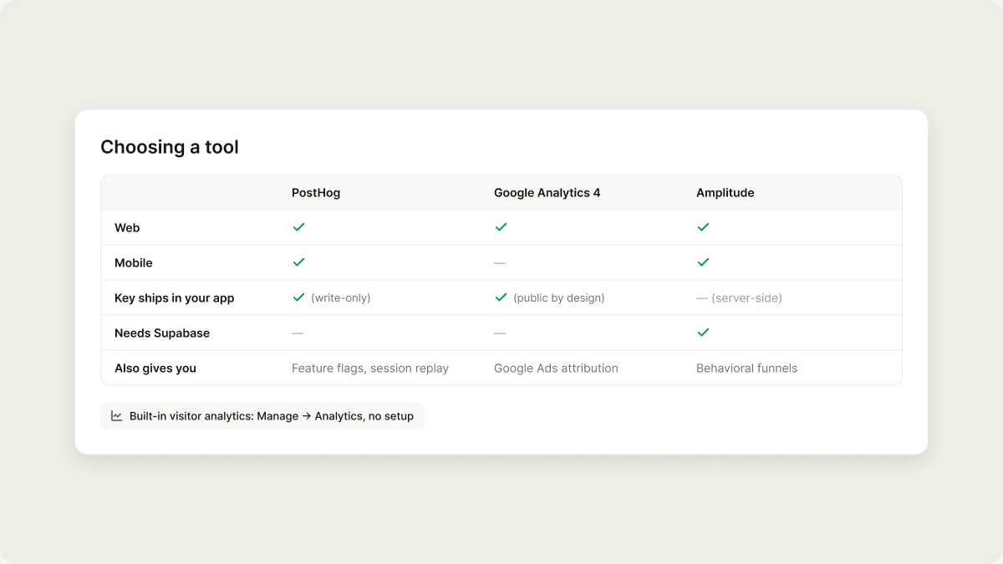This screenshot has height=564, width=1003.
Task: Click the checkmark beside (write-only)
Action: [x=298, y=297]
